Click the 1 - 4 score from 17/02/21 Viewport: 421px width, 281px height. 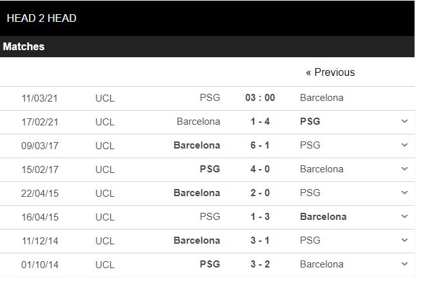tap(260, 122)
